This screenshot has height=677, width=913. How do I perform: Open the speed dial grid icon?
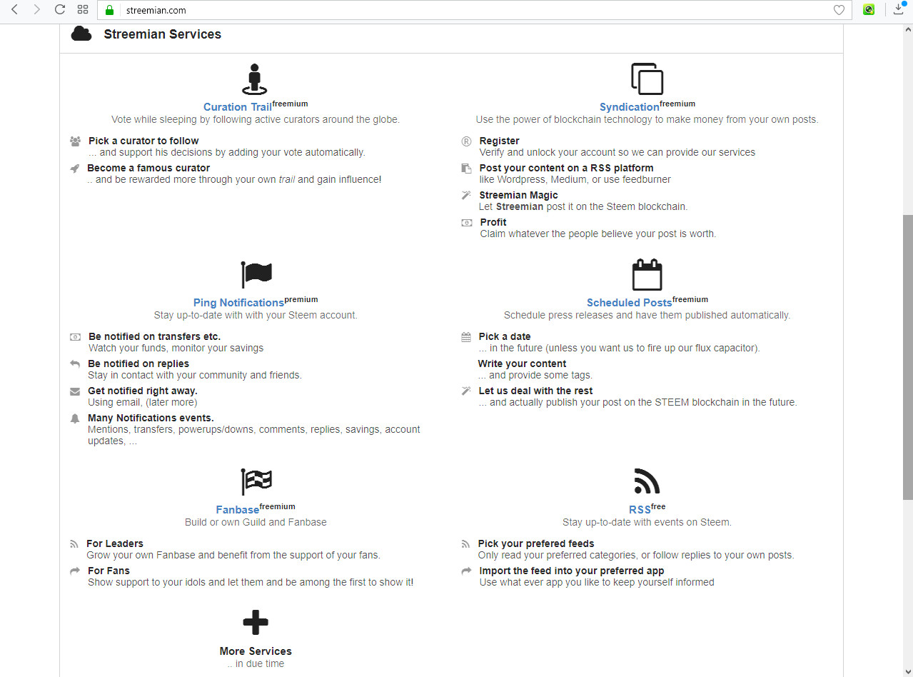83,10
